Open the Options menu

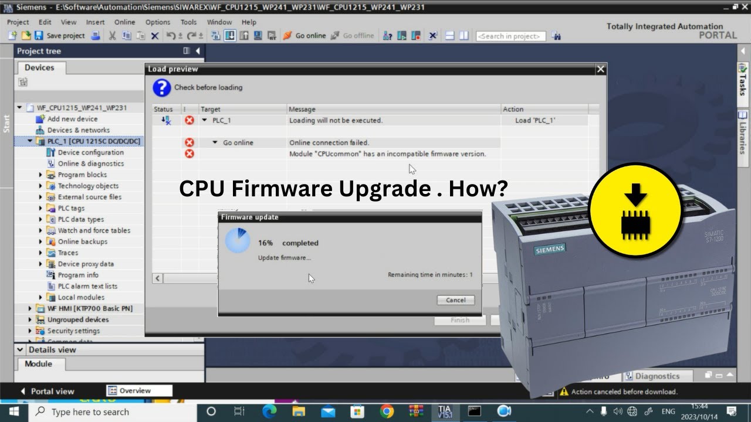[158, 22]
